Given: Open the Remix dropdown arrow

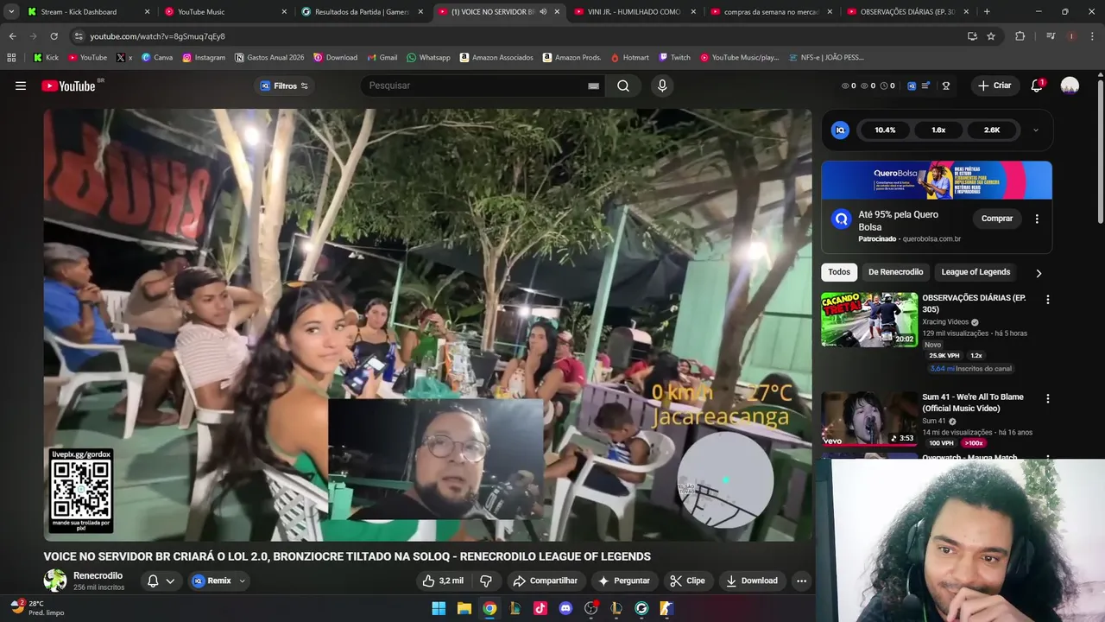Looking at the screenshot, I should click(x=242, y=581).
